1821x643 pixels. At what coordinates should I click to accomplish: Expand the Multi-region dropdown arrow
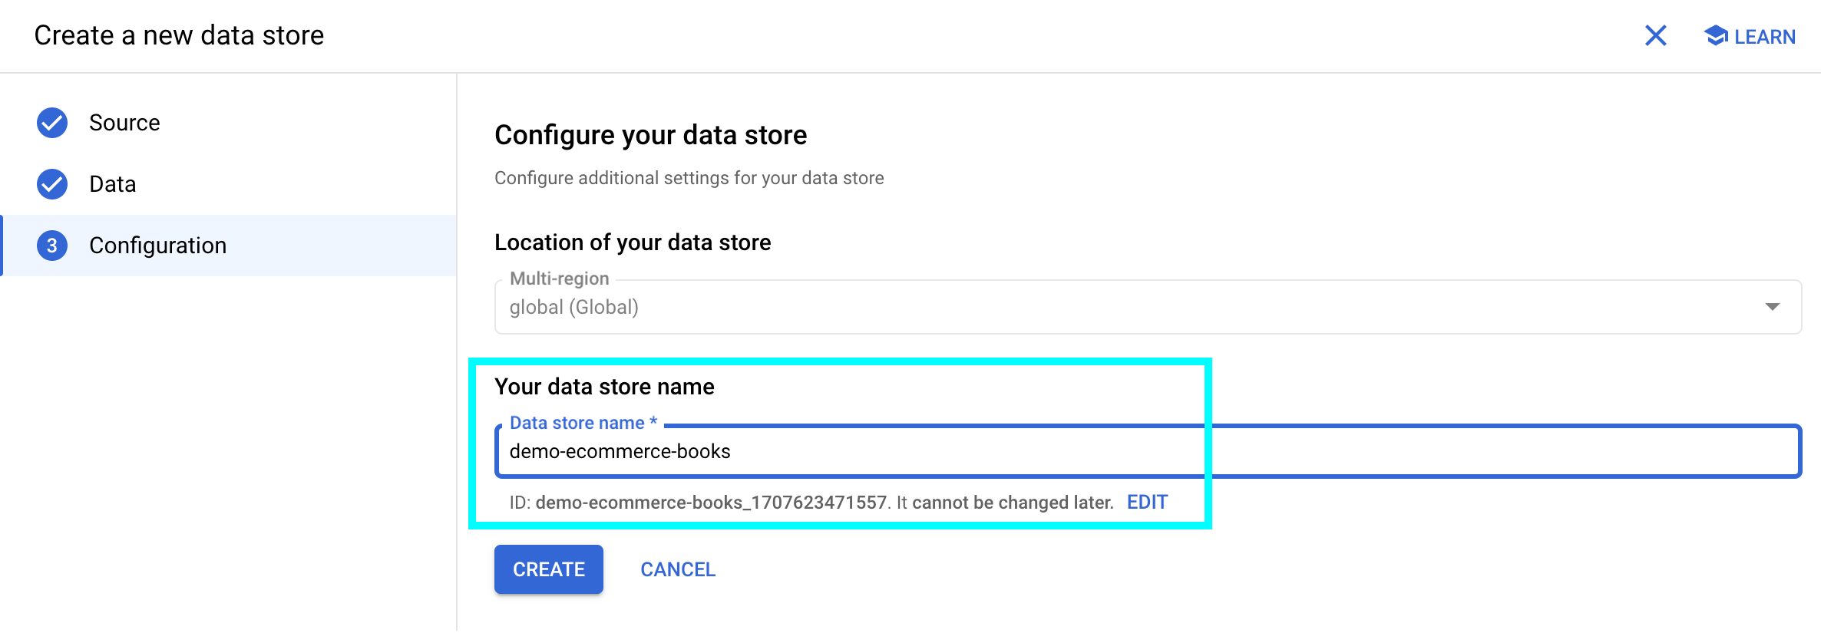point(1772,307)
